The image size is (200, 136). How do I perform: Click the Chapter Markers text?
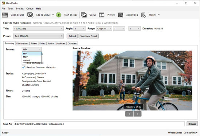coord(30,85)
